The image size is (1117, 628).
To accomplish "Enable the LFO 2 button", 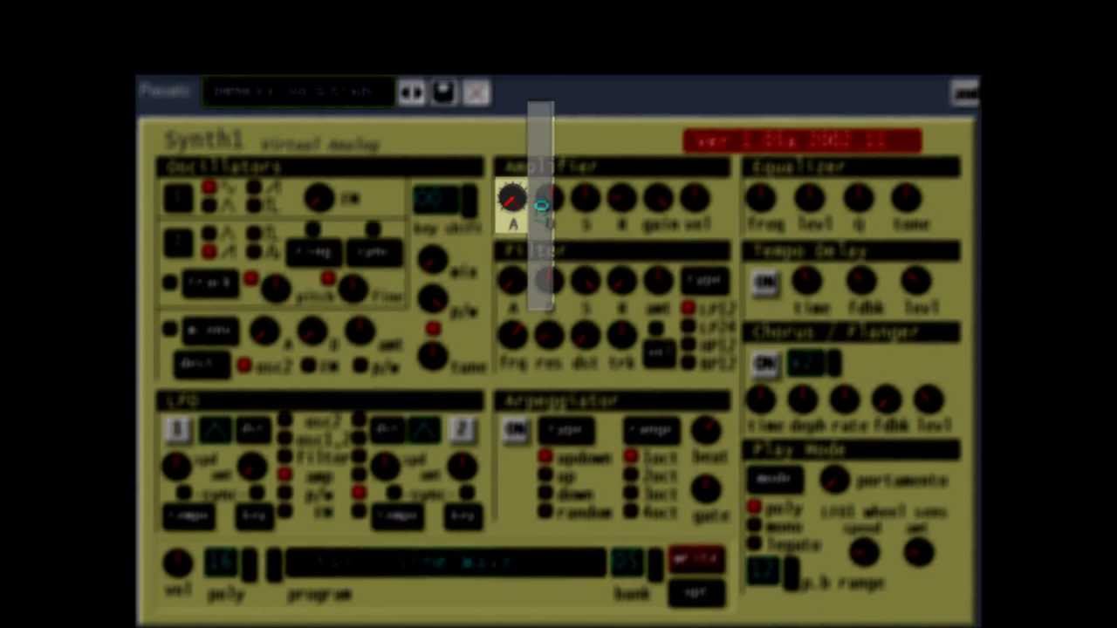I will tap(462, 428).
